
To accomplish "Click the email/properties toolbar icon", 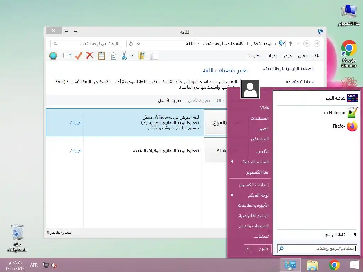I will pyautogui.click(x=67, y=56).
